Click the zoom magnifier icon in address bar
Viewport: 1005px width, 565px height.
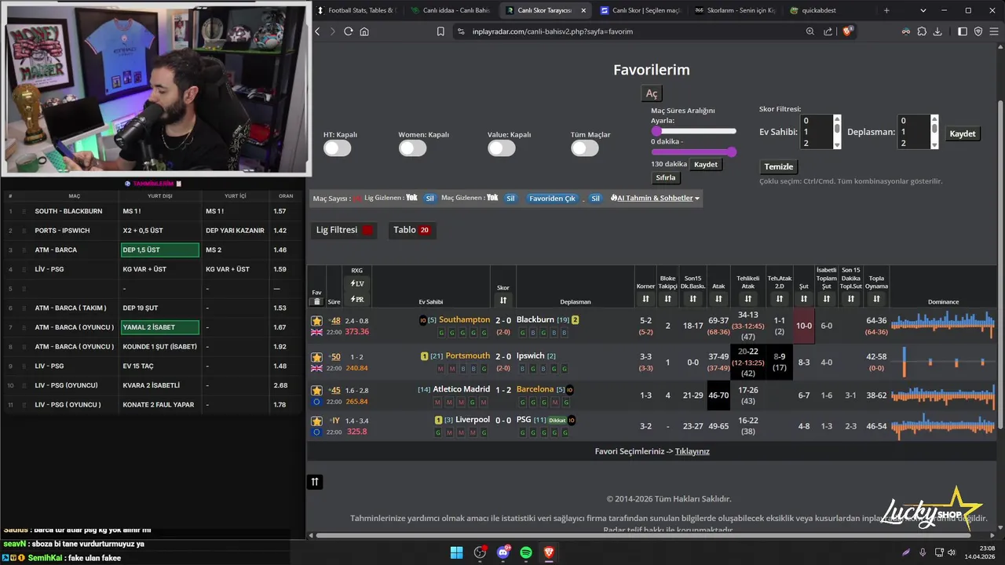[810, 31]
